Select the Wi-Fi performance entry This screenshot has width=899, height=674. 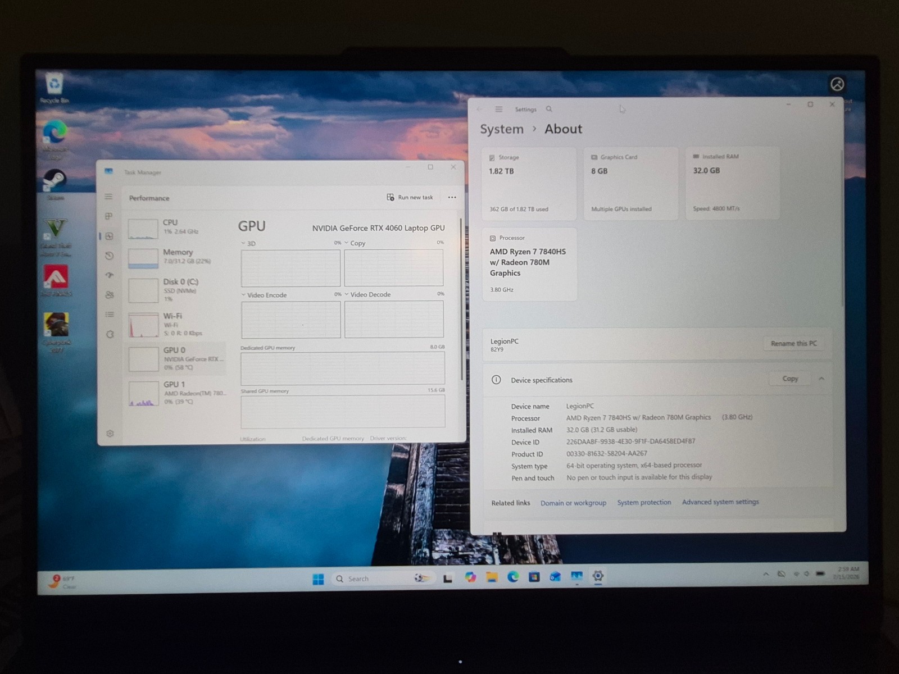[175, 324]
